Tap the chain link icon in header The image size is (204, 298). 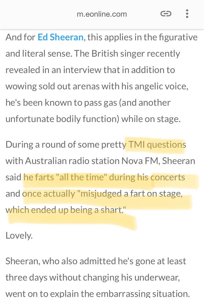[x=166, y=14]
